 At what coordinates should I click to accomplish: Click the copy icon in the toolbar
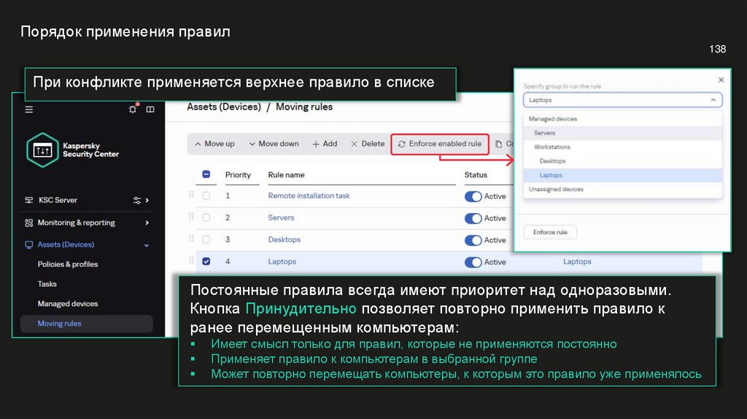point(498,144)
